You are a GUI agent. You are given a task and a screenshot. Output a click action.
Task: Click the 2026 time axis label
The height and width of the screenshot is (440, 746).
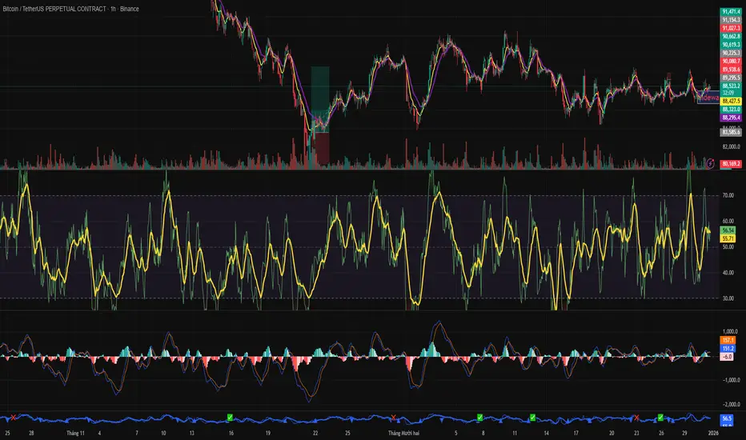point(712,434)
